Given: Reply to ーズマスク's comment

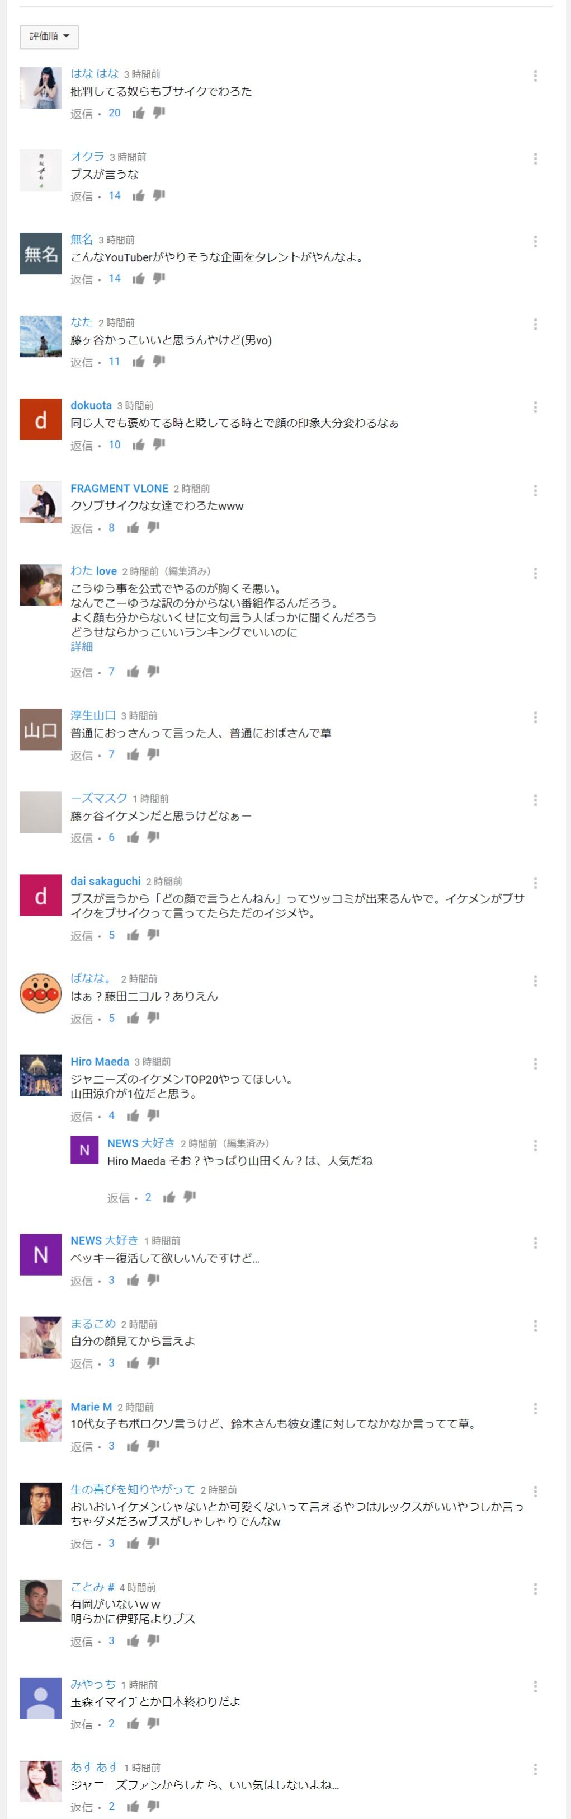Looking at the screenshot, I should tap(81, 837).
